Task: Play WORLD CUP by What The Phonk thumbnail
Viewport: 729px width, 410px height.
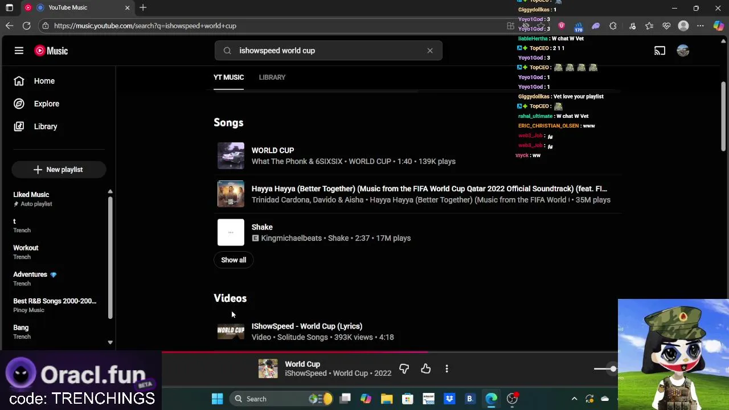Action: (231, 155)
